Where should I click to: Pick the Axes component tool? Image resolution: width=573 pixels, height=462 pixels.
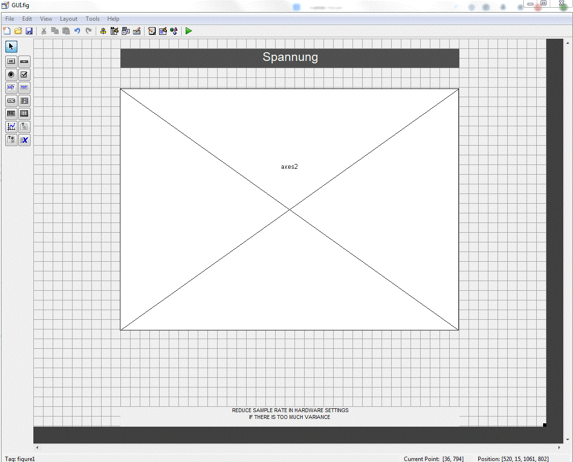(x=11, y=127)
